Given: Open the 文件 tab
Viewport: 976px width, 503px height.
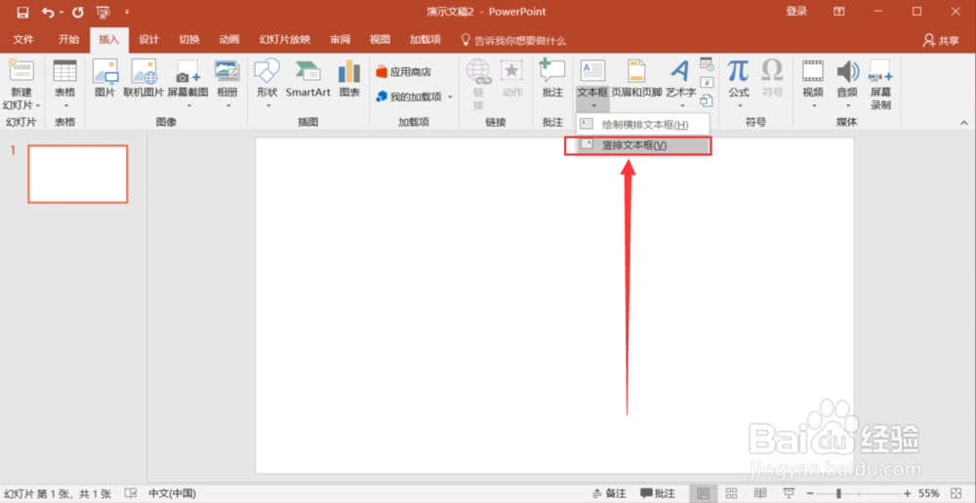Looking at the screenshot, I should coord(23,40).
